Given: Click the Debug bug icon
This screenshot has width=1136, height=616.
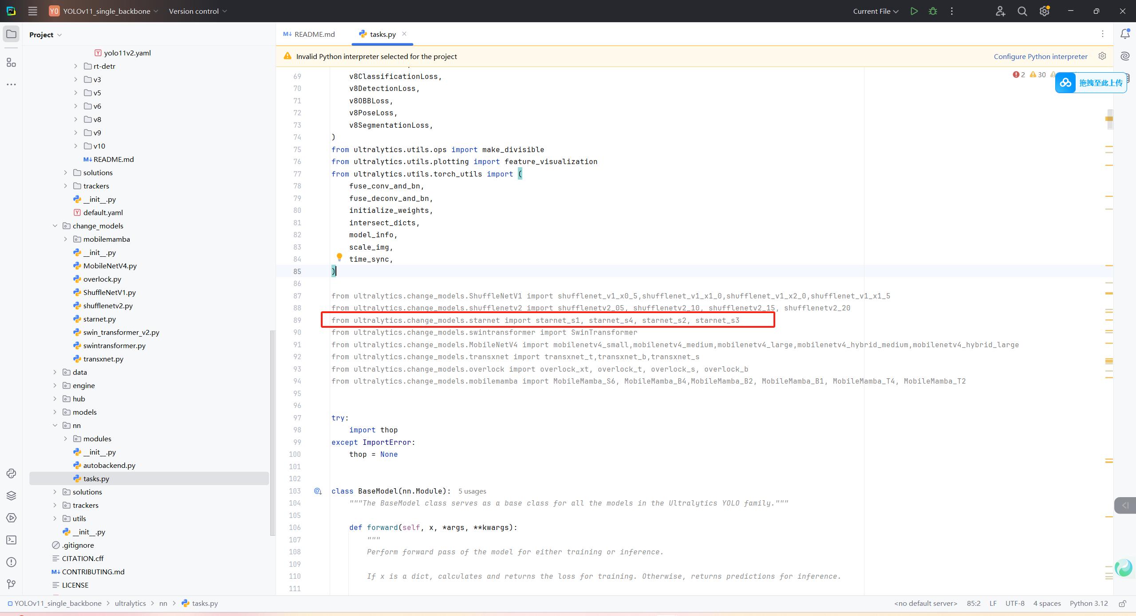Looking at the screenshot, I should 933,11.
